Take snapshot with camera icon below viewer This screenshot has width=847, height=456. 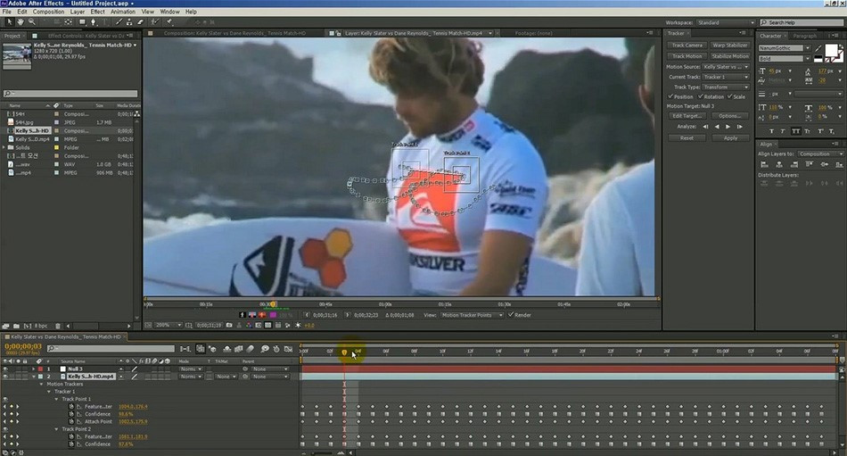click(x=229, y=325)
